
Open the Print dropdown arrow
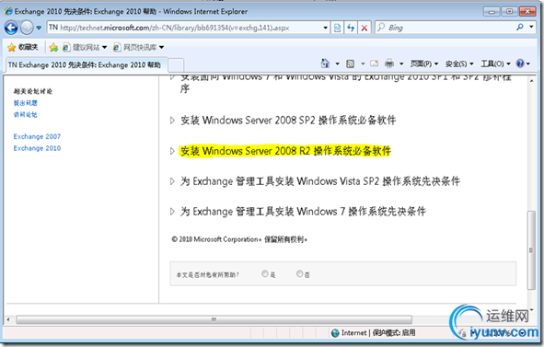401,64
